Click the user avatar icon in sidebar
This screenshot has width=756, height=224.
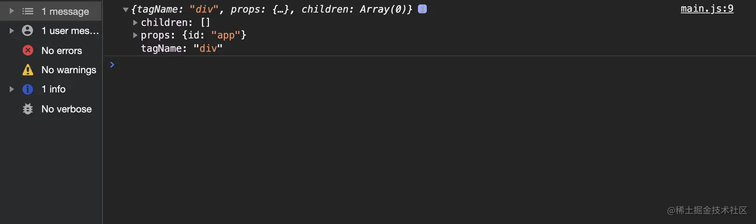(28, 30)
